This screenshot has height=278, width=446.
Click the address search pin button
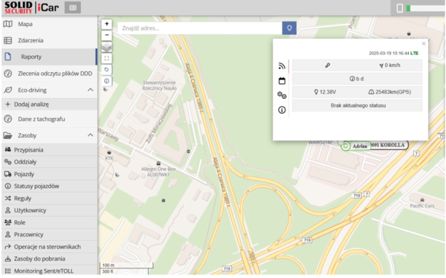point(289,28)
